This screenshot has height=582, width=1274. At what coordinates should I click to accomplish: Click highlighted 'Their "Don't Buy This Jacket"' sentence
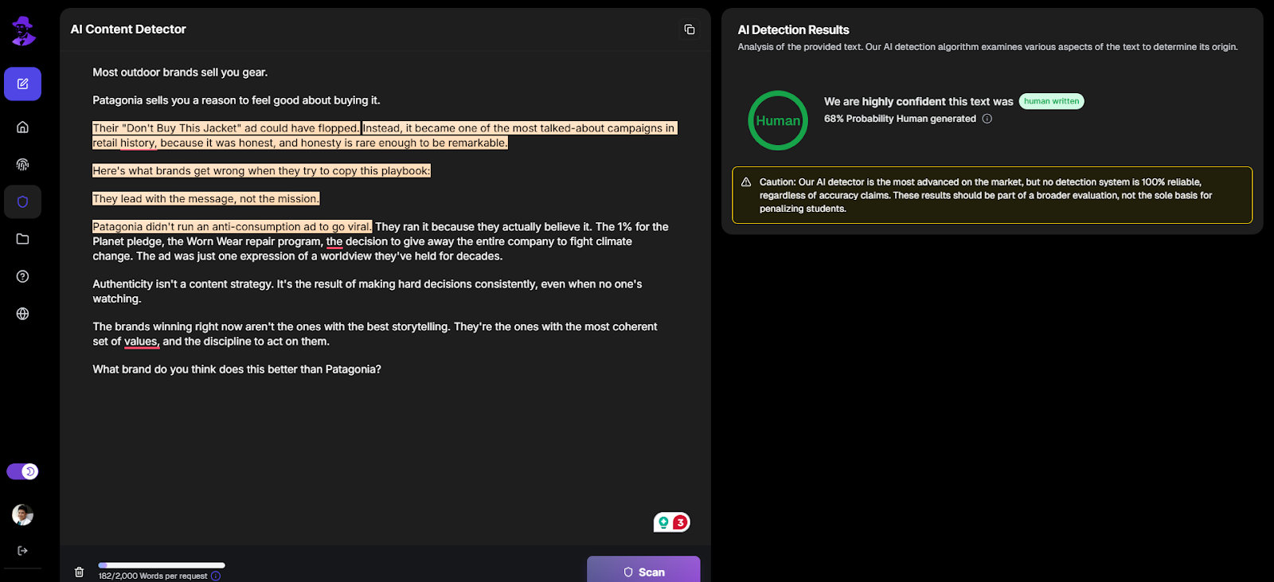click(x=226, y=128)
